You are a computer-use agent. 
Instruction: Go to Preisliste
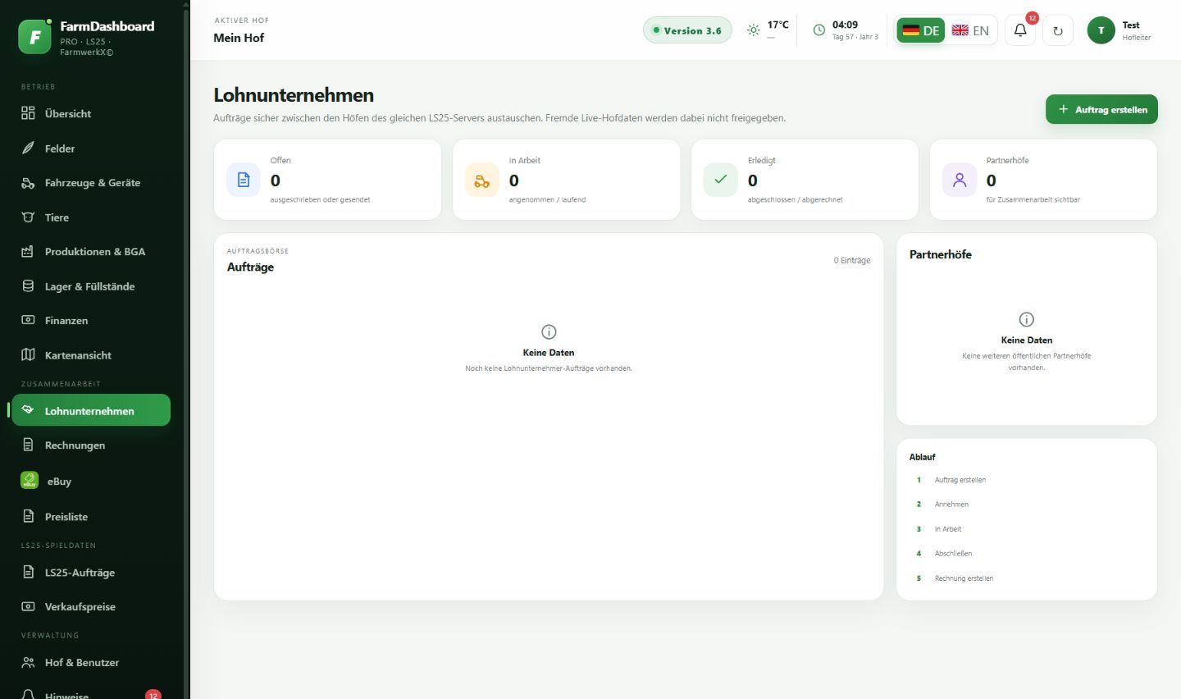point(91,516)
